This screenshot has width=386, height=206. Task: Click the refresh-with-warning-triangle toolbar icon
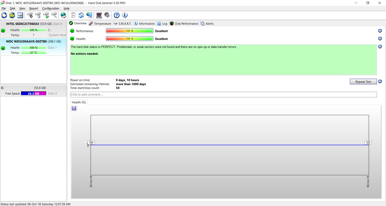click(12, 15)
